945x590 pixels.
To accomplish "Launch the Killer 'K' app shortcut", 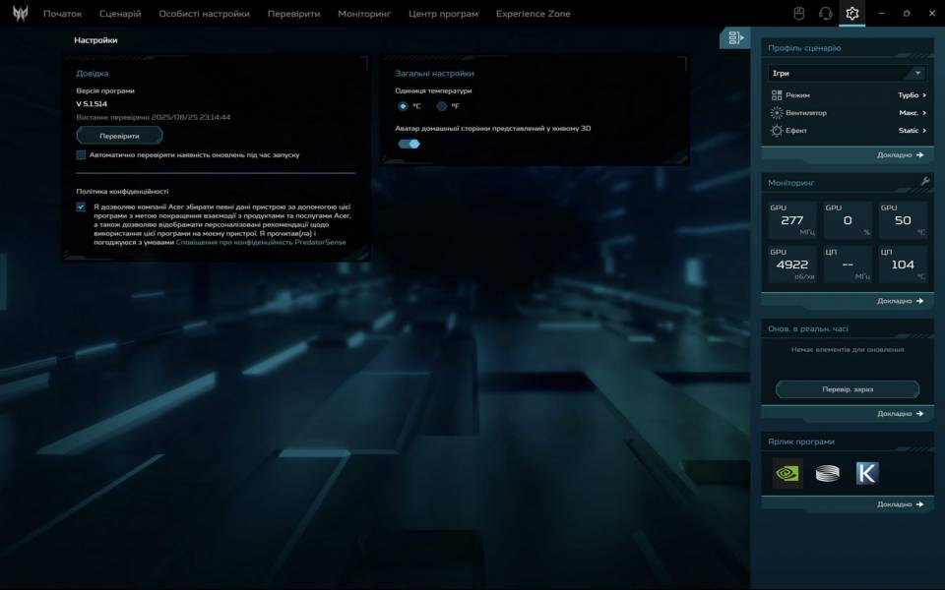I will pyautogui.click(x=866, y=473).
